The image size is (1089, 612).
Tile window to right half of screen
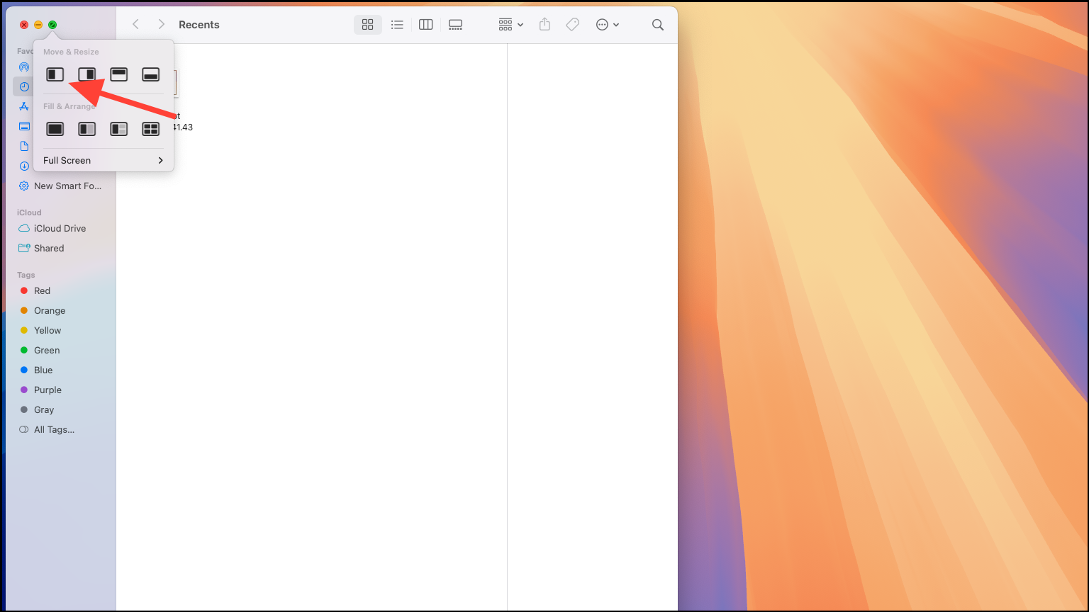(x=87, y=74)
